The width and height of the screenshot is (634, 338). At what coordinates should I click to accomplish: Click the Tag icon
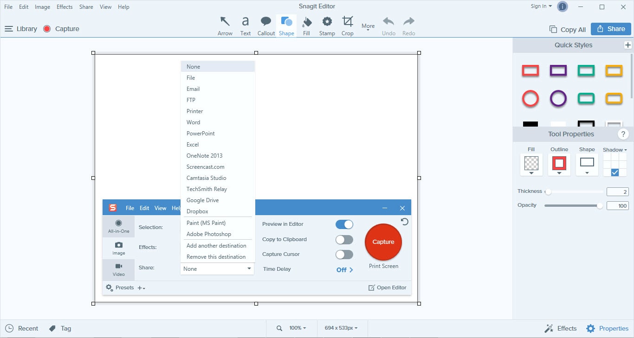(52, 328)
